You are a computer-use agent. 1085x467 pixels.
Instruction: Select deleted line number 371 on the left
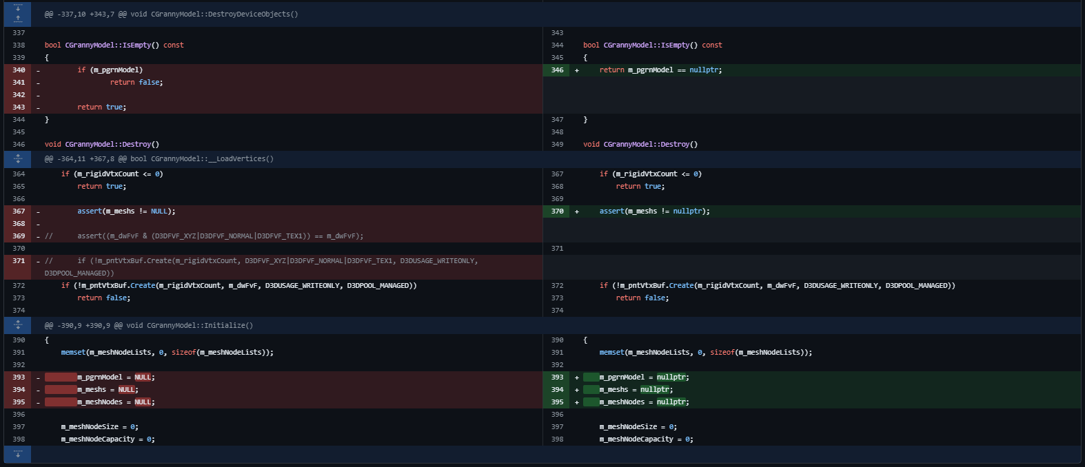coord(19,261)
